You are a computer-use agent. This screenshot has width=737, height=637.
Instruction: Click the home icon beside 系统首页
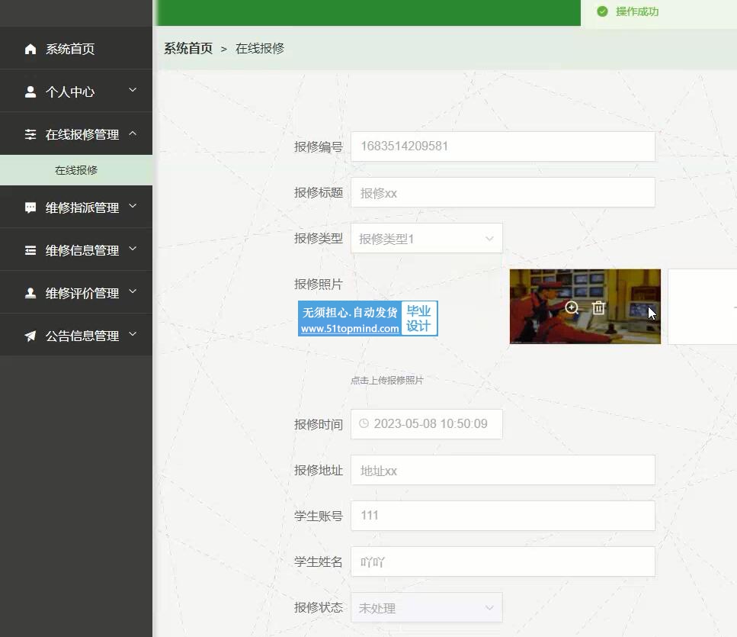30,49
